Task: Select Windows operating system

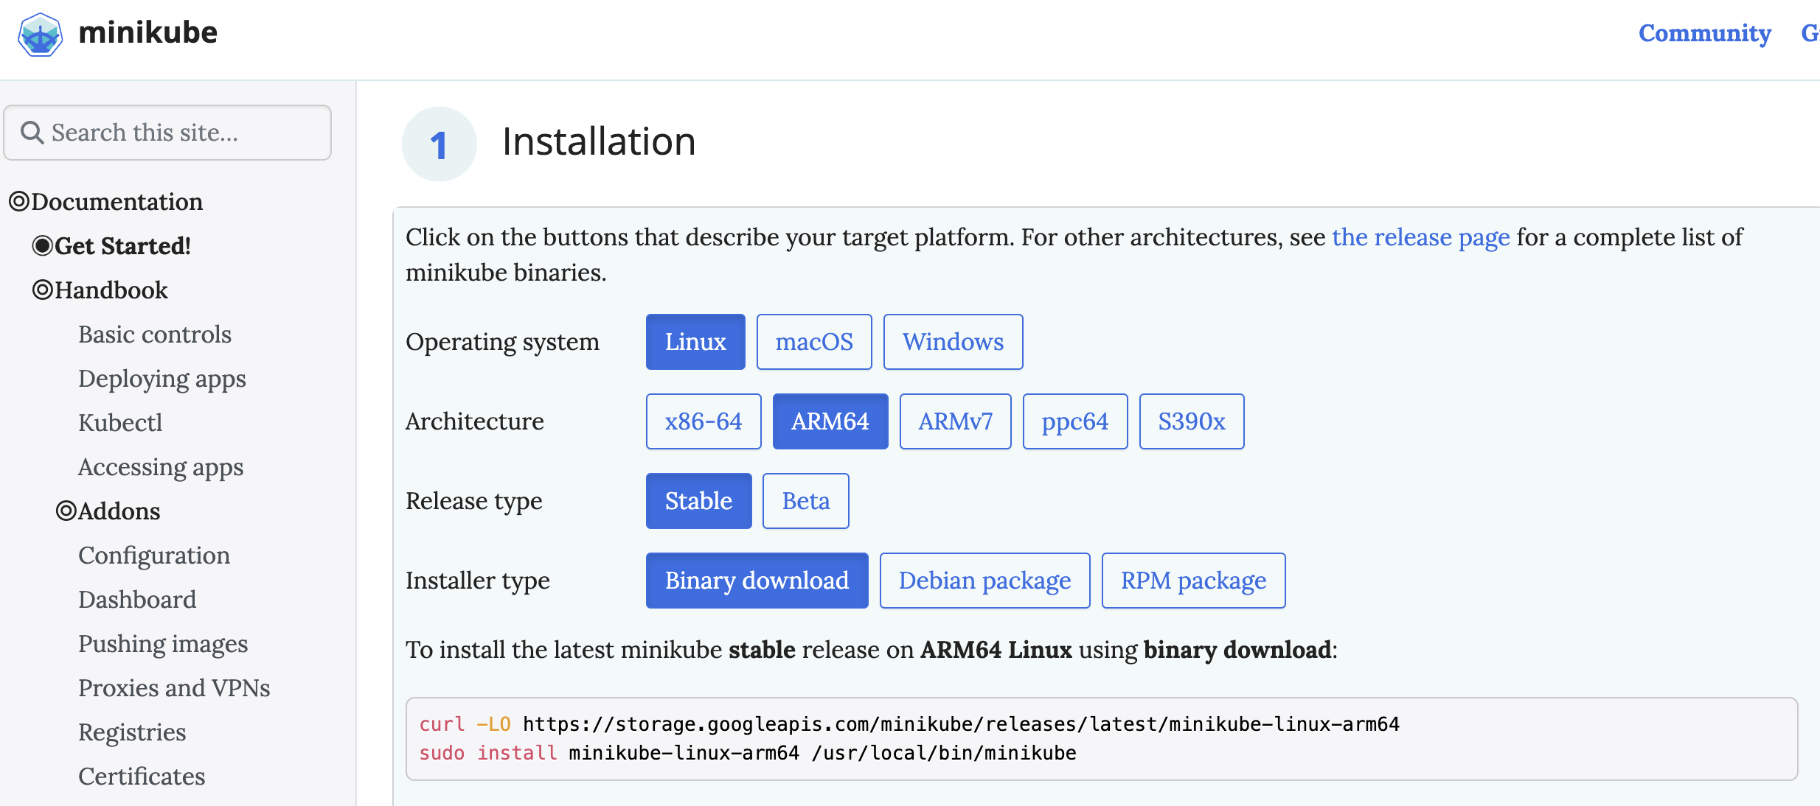Action: 953,342
